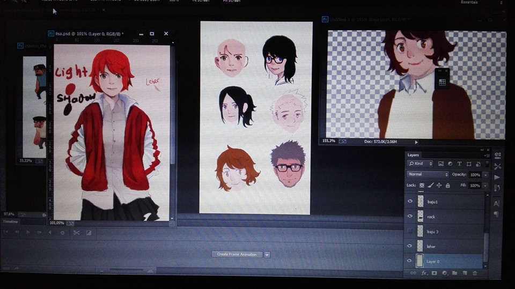Click the Fill 100% field
The width and height of the screenshot is (515, 289).
(x=475, y=186)
